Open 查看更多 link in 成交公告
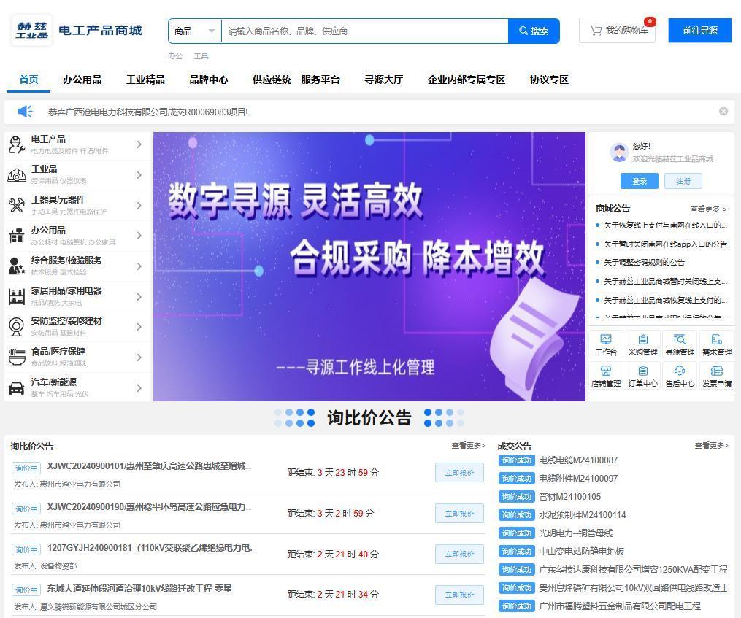The width and height of the screenshot is (741, 618). pos(710,445)
